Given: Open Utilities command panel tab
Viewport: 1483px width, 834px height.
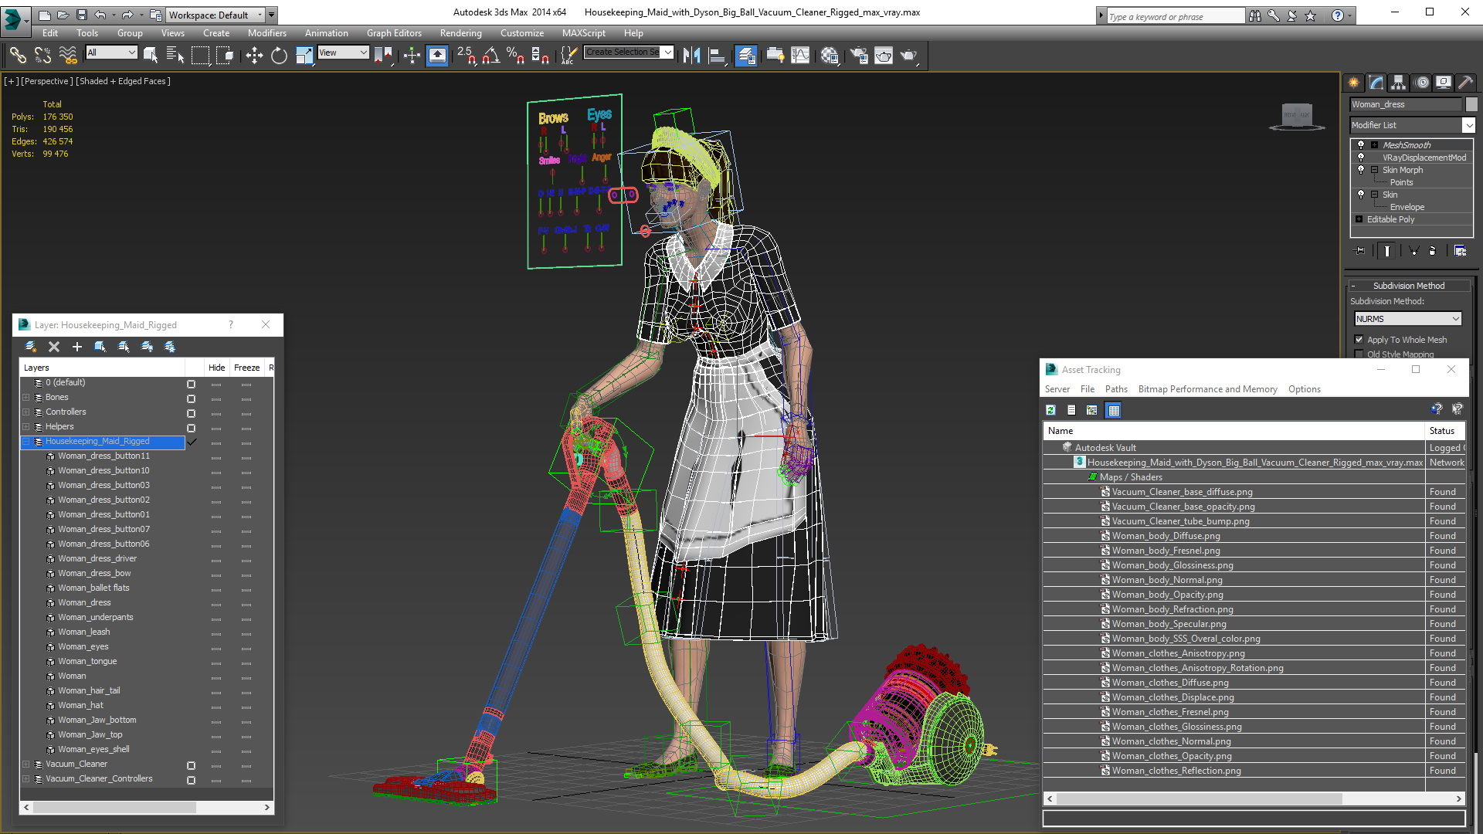Looking at the screenshot, I should [x=1466, y=83].
